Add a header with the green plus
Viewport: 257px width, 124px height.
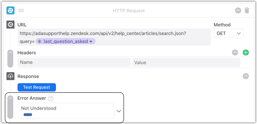click(x=246, y=52)
